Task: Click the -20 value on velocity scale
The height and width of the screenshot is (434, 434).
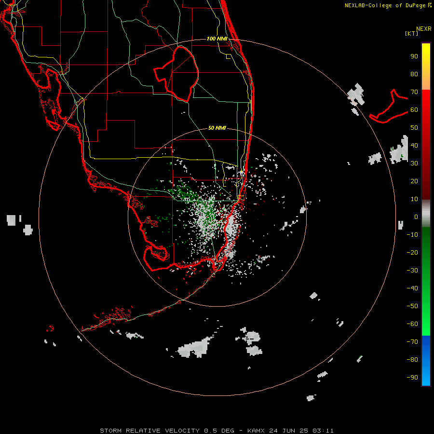Action: click(412, 252)
